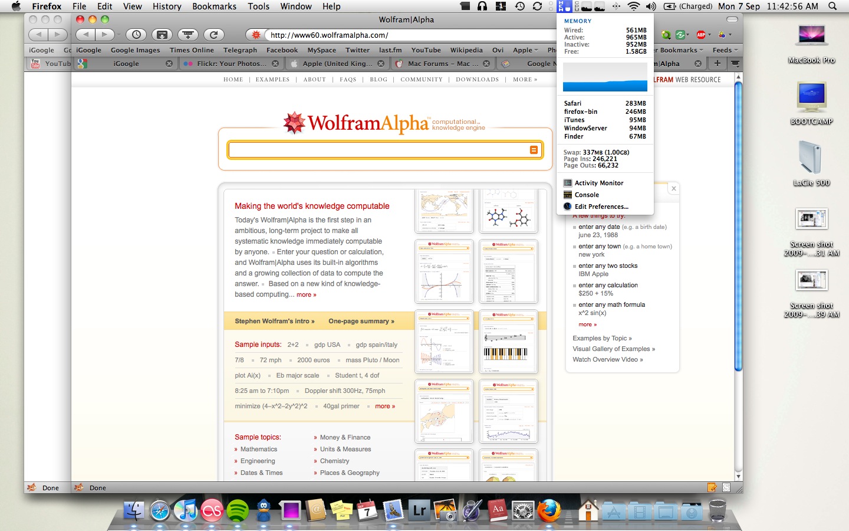849x531 pixels.
Task: Switch to the Mac Forums tab
Action: (442, 63)
